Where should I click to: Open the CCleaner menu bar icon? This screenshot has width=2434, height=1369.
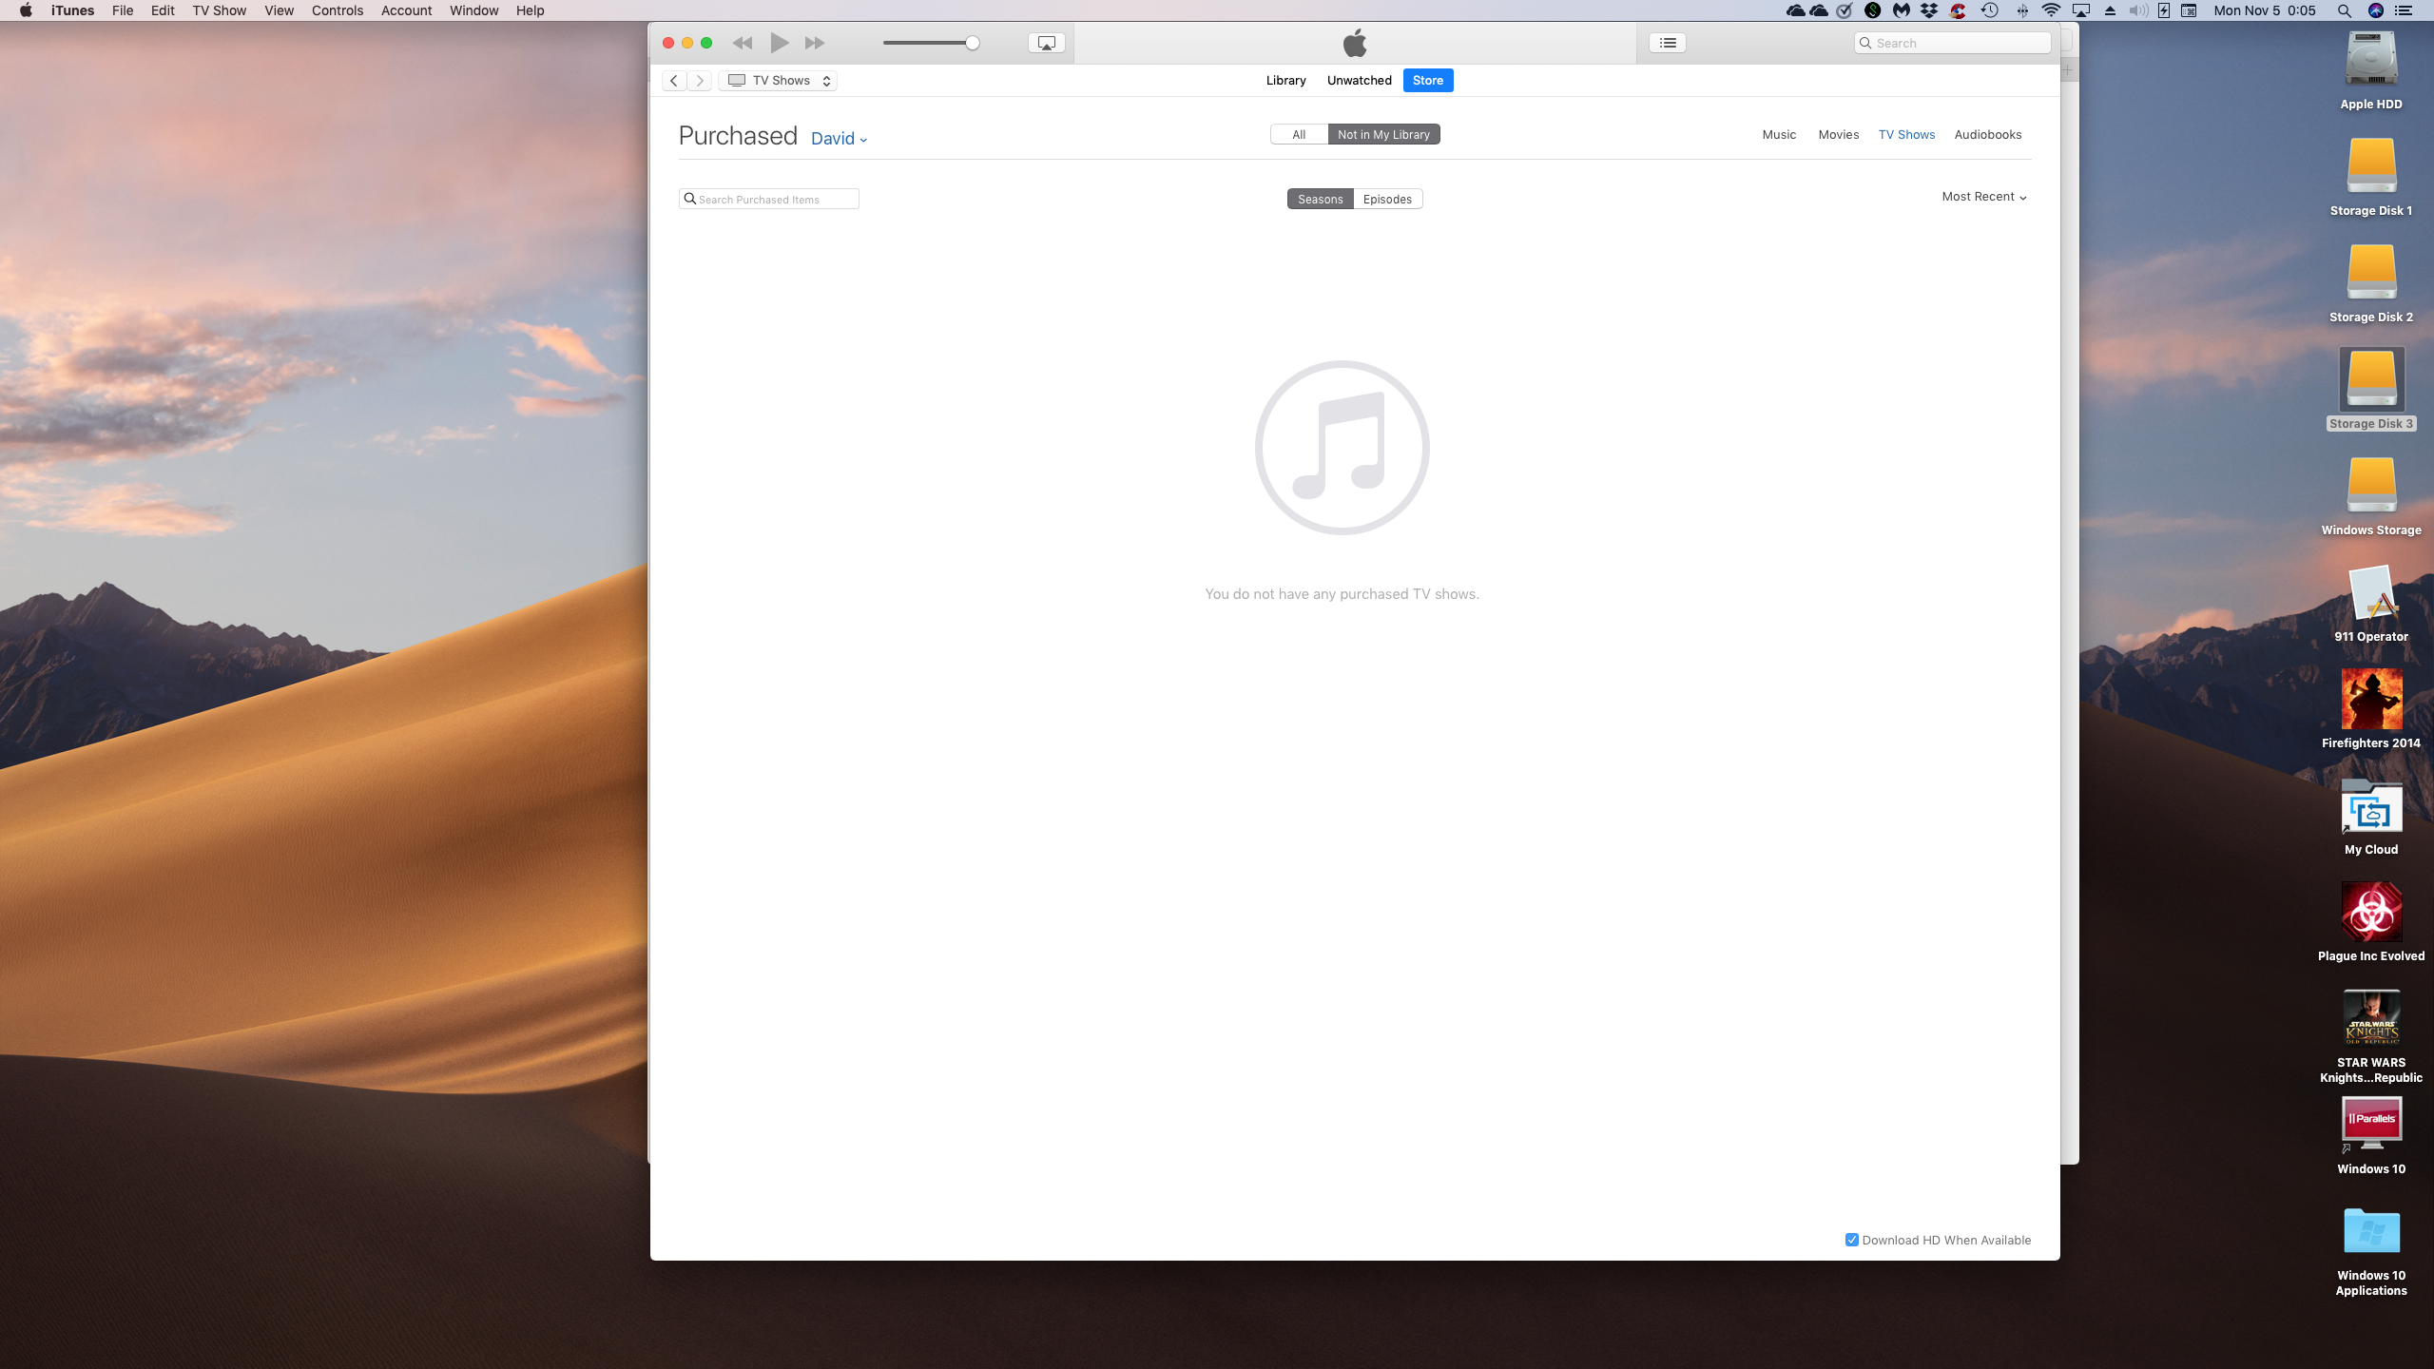coord(1959,10)
